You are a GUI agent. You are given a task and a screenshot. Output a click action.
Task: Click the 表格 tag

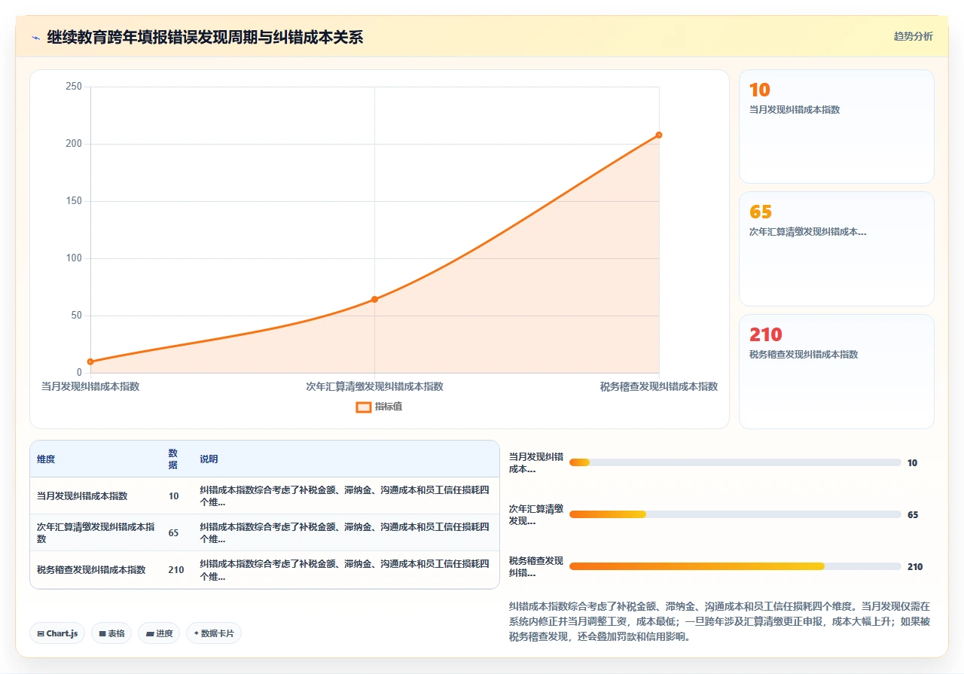[111, 633]
